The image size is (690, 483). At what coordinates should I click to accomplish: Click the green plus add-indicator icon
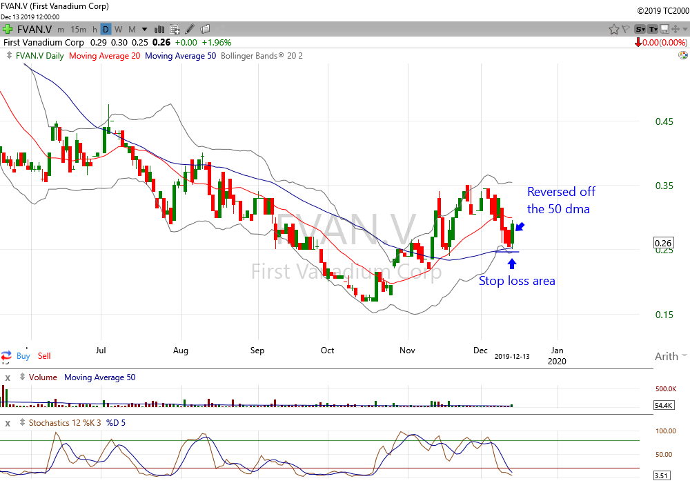tap(7, 30)
